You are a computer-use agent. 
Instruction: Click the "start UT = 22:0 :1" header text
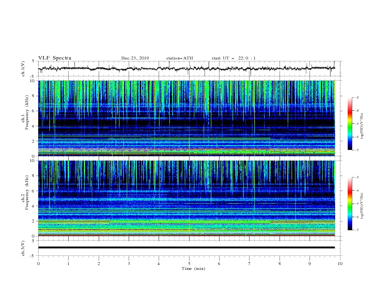234,58
